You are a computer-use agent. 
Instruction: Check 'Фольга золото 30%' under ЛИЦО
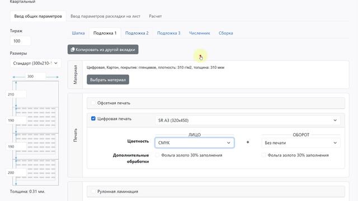(157, 155)
